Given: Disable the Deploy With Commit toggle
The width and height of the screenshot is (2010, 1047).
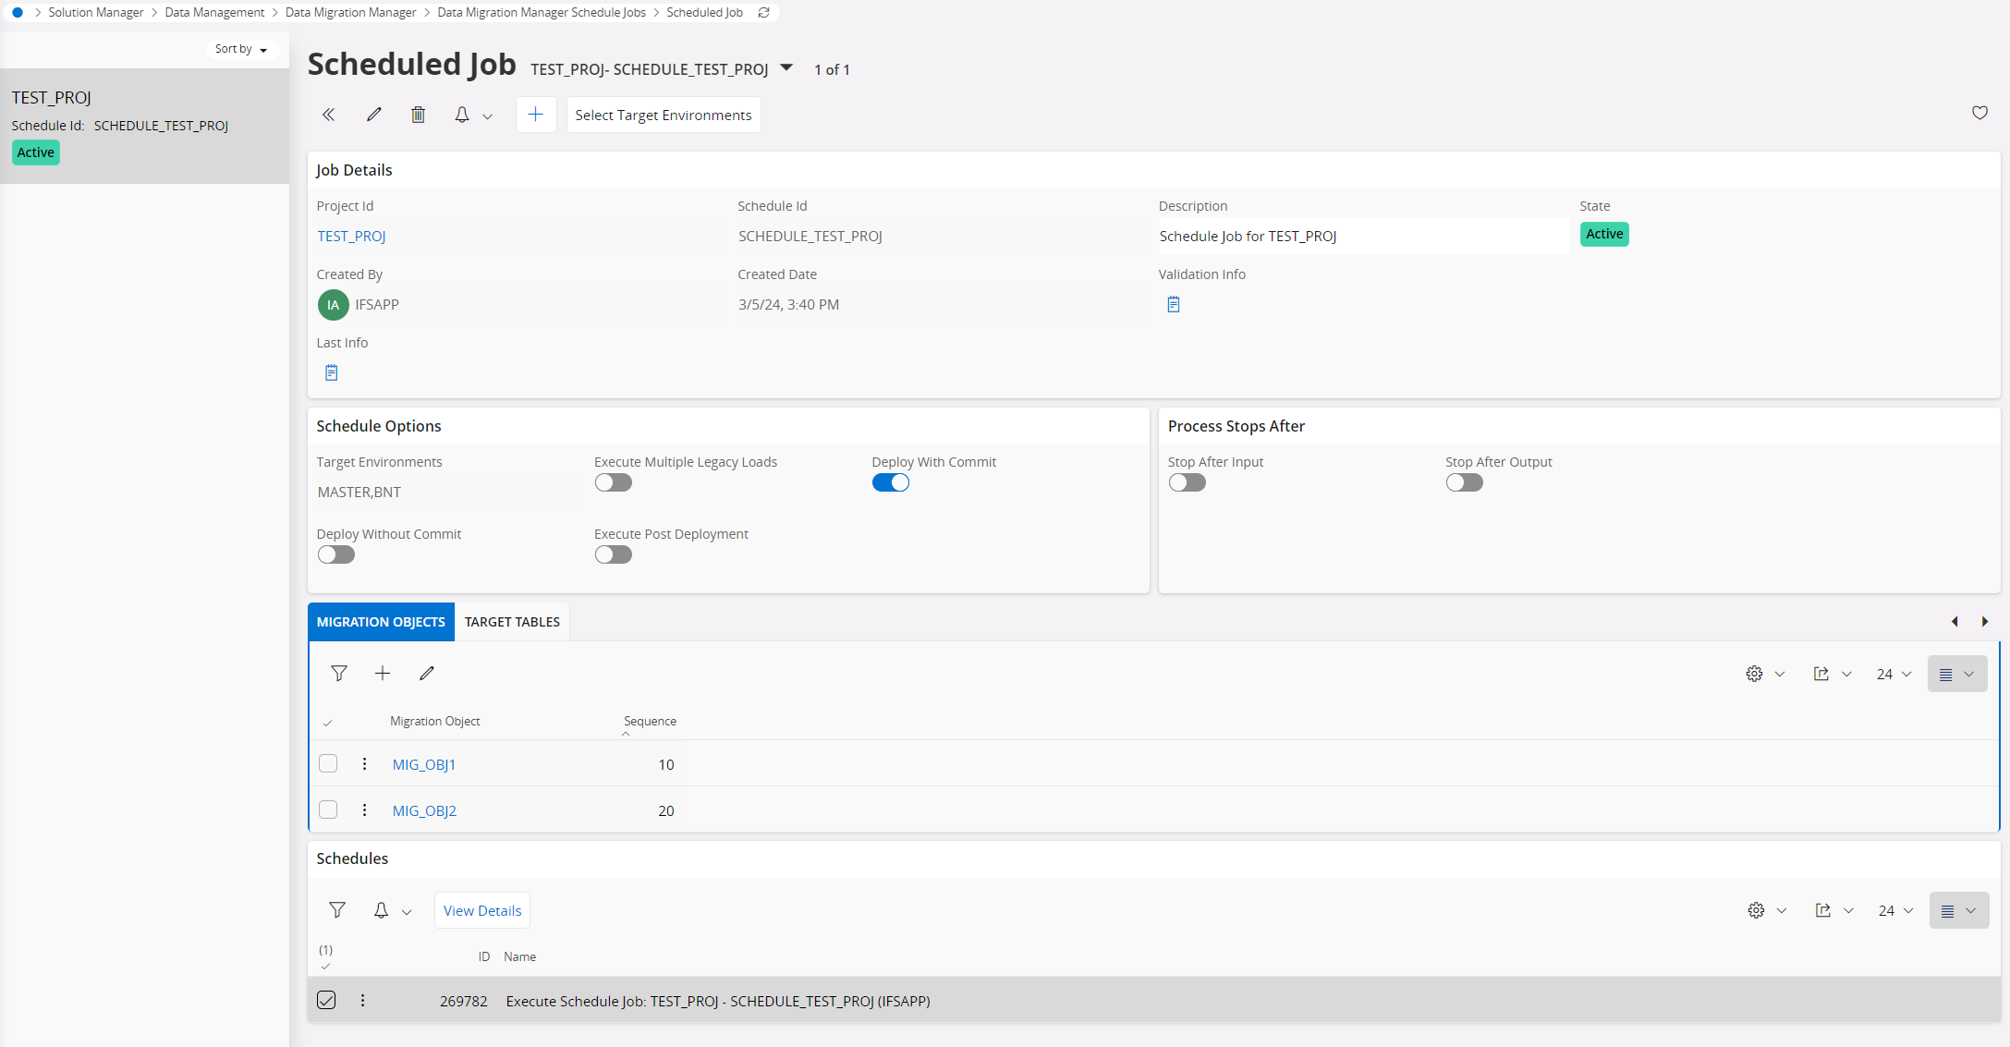Looking at the screenshot, I should point(890,482).
